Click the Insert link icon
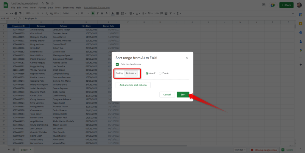The height and width of the screenshot is (153, 305). (157, 13)
